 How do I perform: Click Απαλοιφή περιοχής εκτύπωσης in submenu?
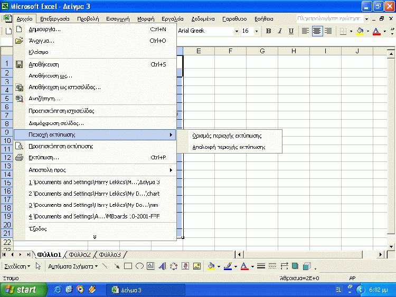[229, 147]
